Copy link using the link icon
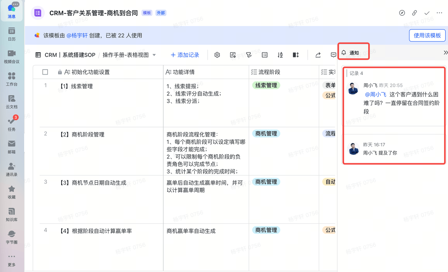 [414, 13]
